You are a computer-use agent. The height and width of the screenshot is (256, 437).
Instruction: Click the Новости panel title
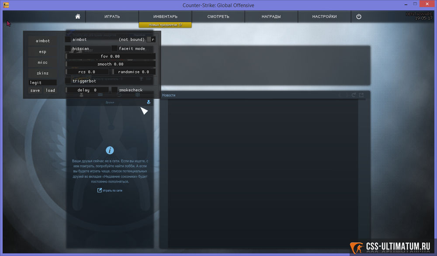169,95
